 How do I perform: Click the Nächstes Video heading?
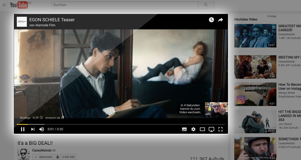click(246, 19)
